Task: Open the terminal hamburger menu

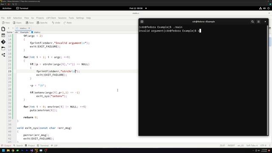Action: click(258, 22)
